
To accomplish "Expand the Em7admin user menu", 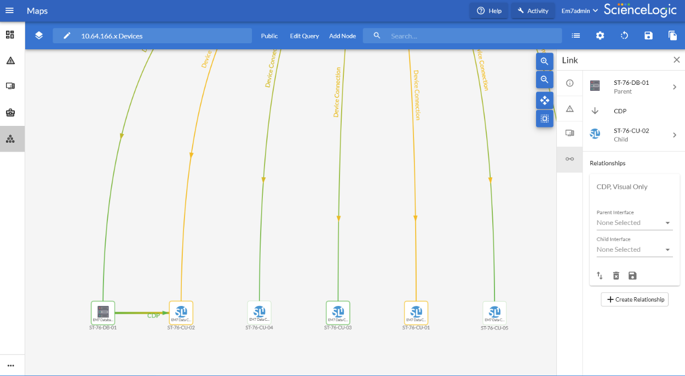I will pyautogui.click(x=579, y=11).
